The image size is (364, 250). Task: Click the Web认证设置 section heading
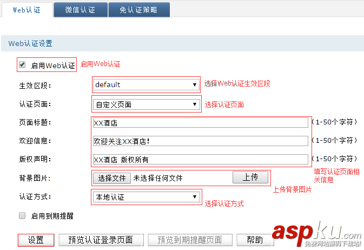[x=30, y=43]
